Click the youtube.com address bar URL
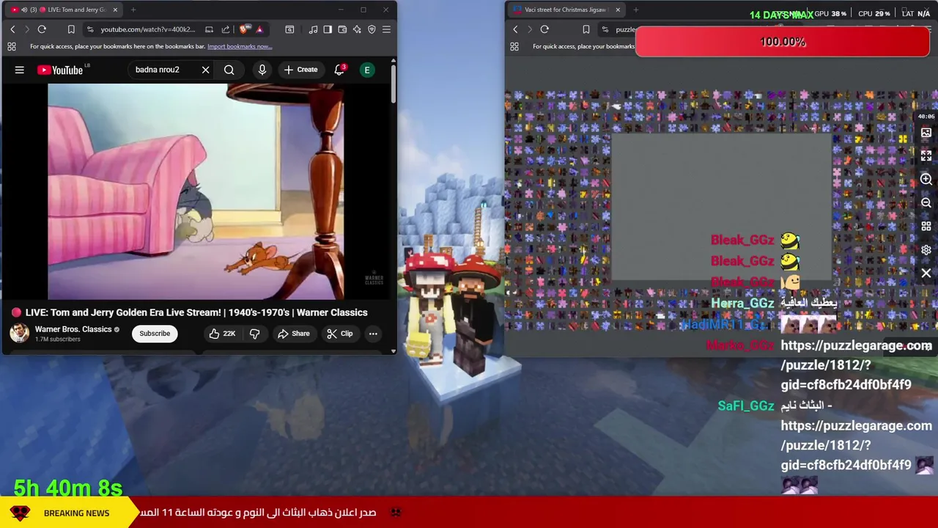The height and width of the screenshot is (528, 938). (148, 29)
